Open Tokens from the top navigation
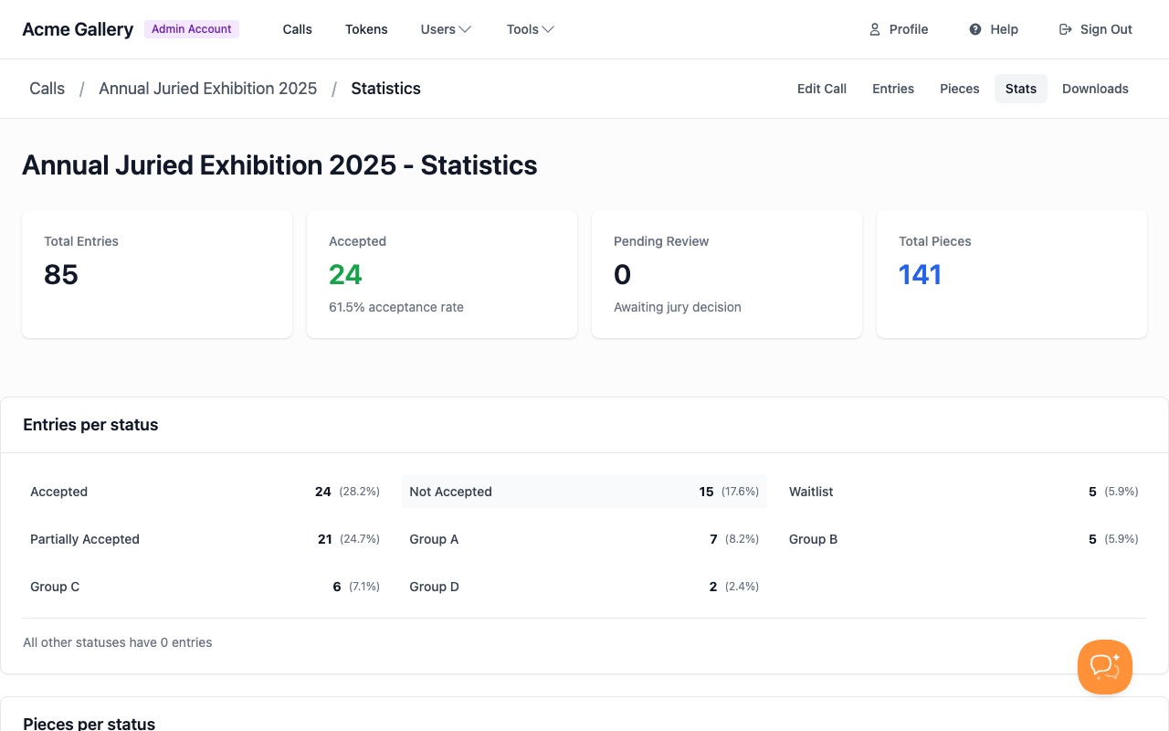The width and height of the screenshot is (1169, 731). [x=366, y=29]
